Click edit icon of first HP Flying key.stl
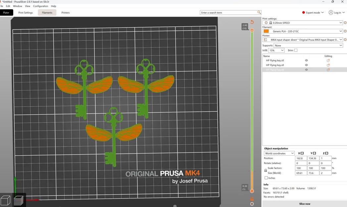Viewport: 347px width, 207px height. click(x=328, y=60)
